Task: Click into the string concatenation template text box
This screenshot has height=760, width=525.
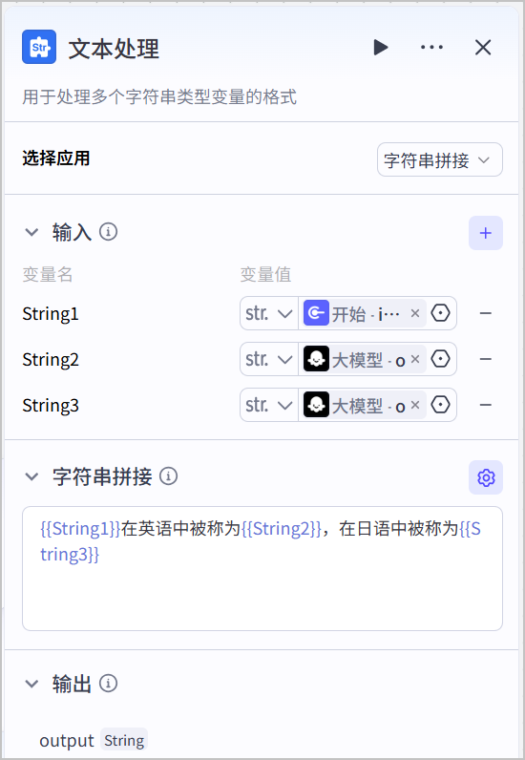Action: coord(262,568)
